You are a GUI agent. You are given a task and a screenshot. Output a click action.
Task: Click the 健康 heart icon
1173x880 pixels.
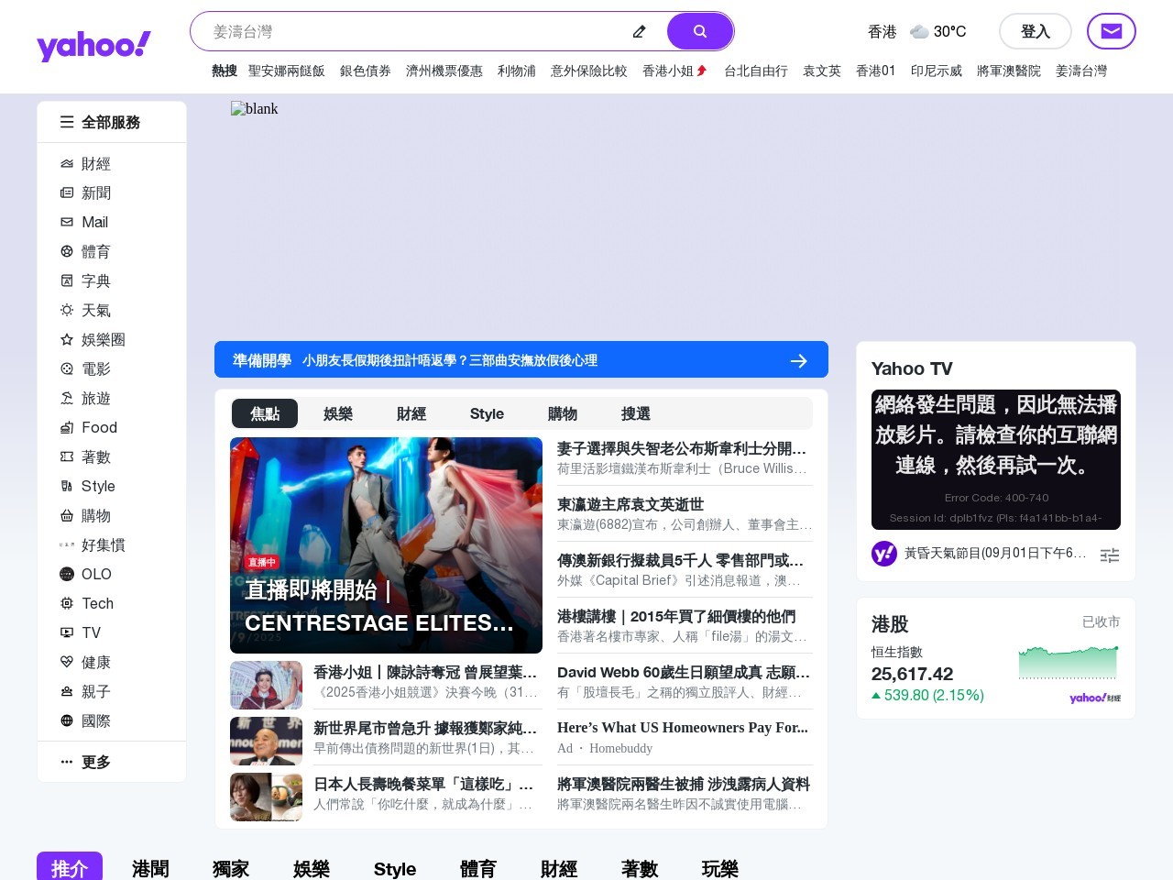point(67,663)
